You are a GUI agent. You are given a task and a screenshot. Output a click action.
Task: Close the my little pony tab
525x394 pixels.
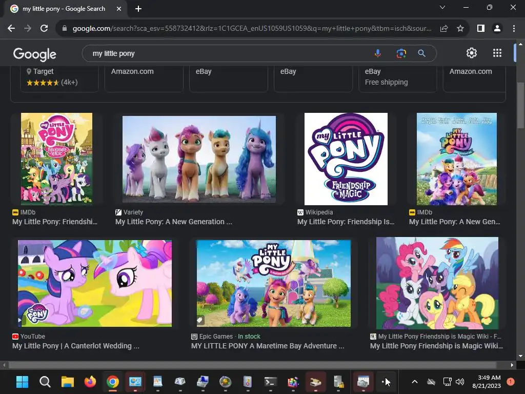[x=119, y=9]
